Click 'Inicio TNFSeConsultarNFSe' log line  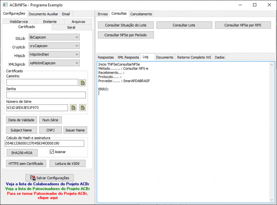119,64
